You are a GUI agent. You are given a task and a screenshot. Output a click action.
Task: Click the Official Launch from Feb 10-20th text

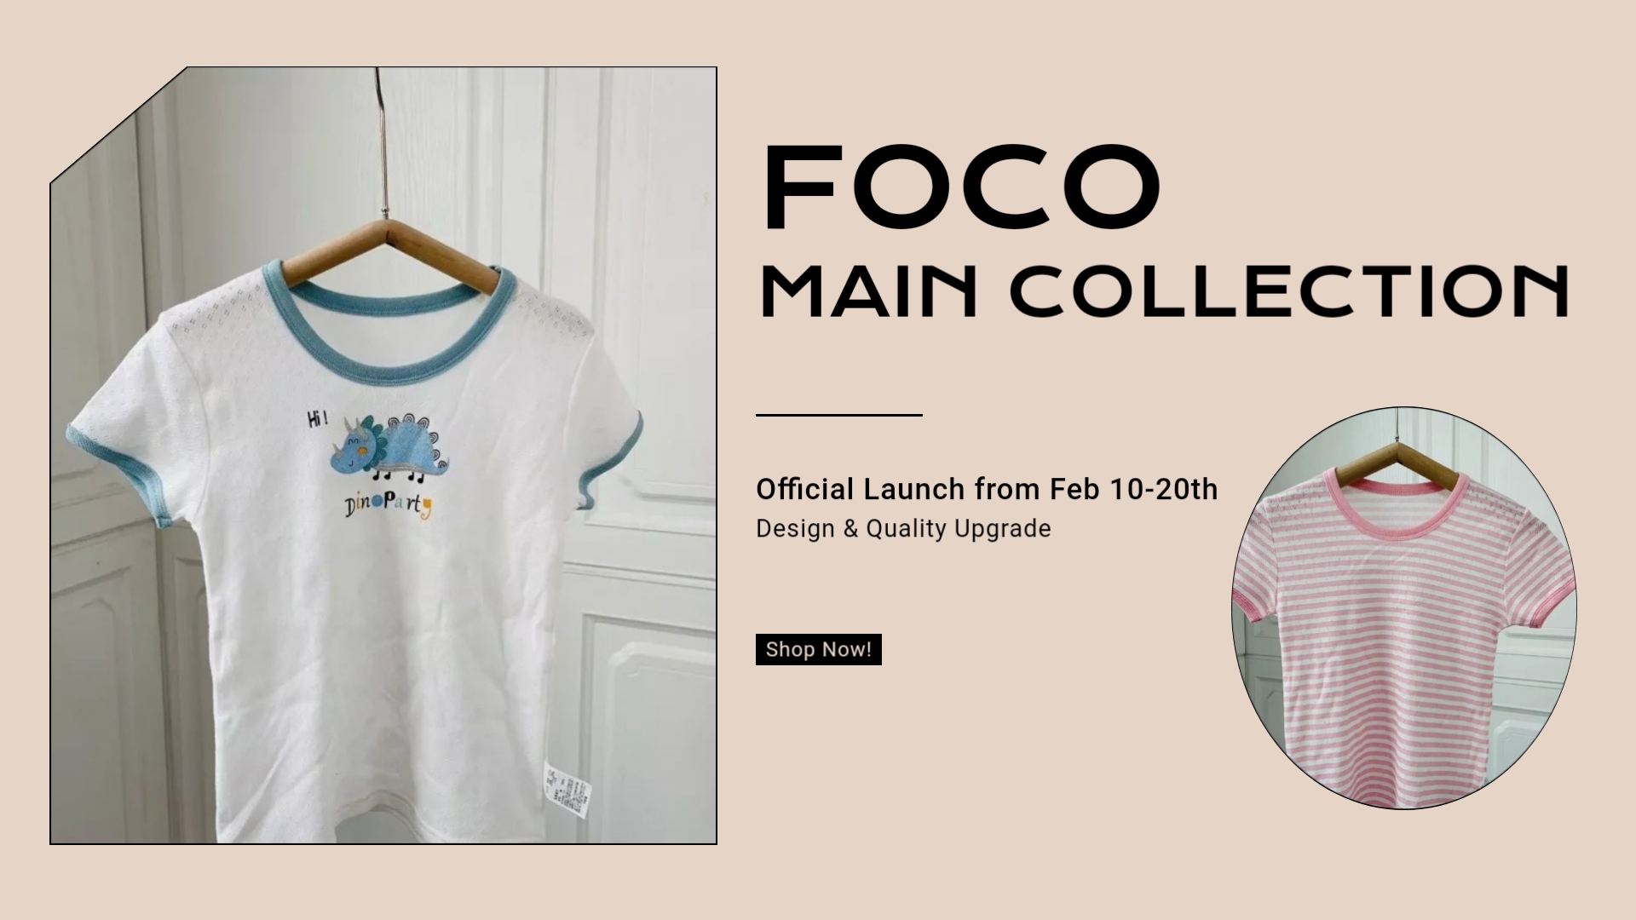coord(987,489)
